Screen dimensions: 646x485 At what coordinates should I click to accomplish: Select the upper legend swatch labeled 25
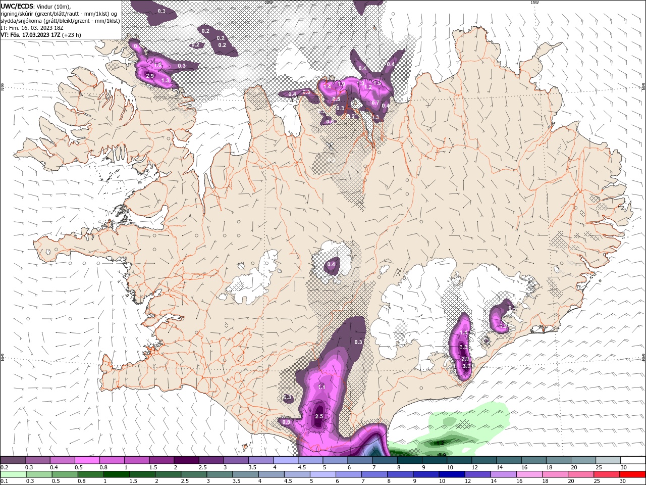(x=609, y=460)
